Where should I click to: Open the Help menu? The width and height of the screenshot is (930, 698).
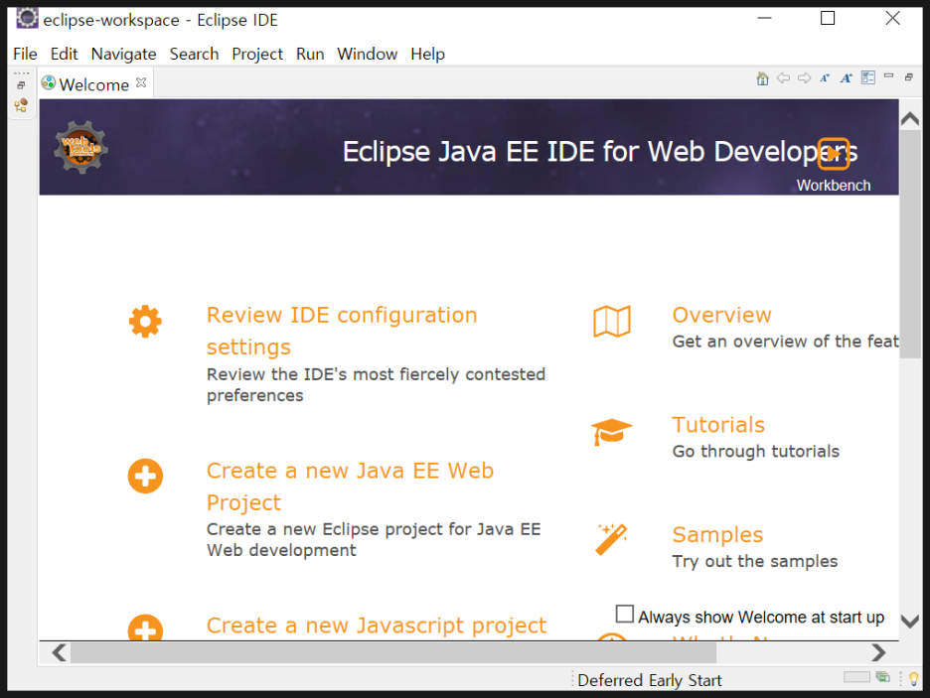point(427,54)
